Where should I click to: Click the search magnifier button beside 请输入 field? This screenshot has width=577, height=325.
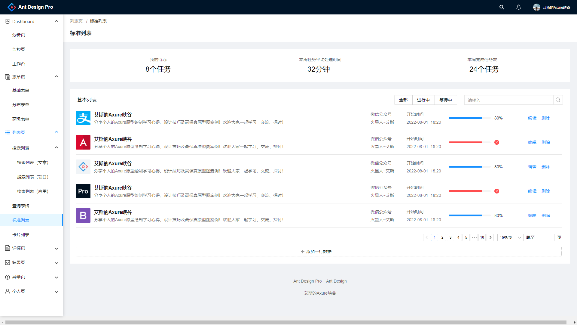tap(558, 100)
